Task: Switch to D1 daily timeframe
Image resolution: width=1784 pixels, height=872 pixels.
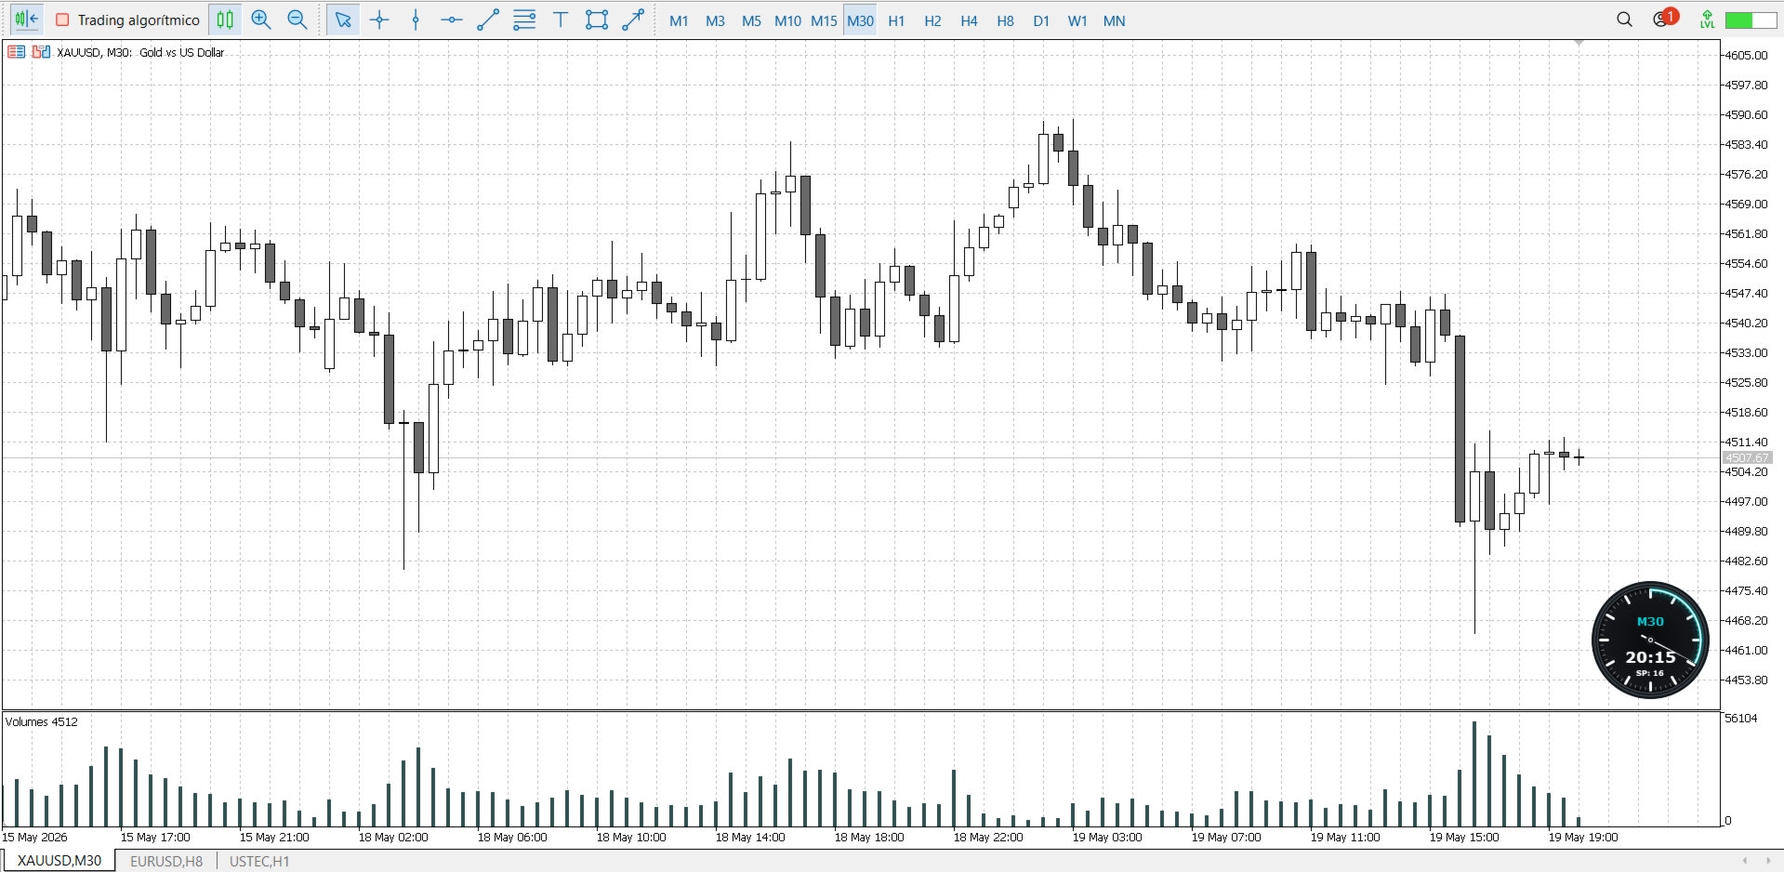Action: [x=1041, y=20]
